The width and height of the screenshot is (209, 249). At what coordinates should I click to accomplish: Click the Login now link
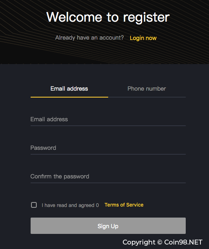coord(143,38)
